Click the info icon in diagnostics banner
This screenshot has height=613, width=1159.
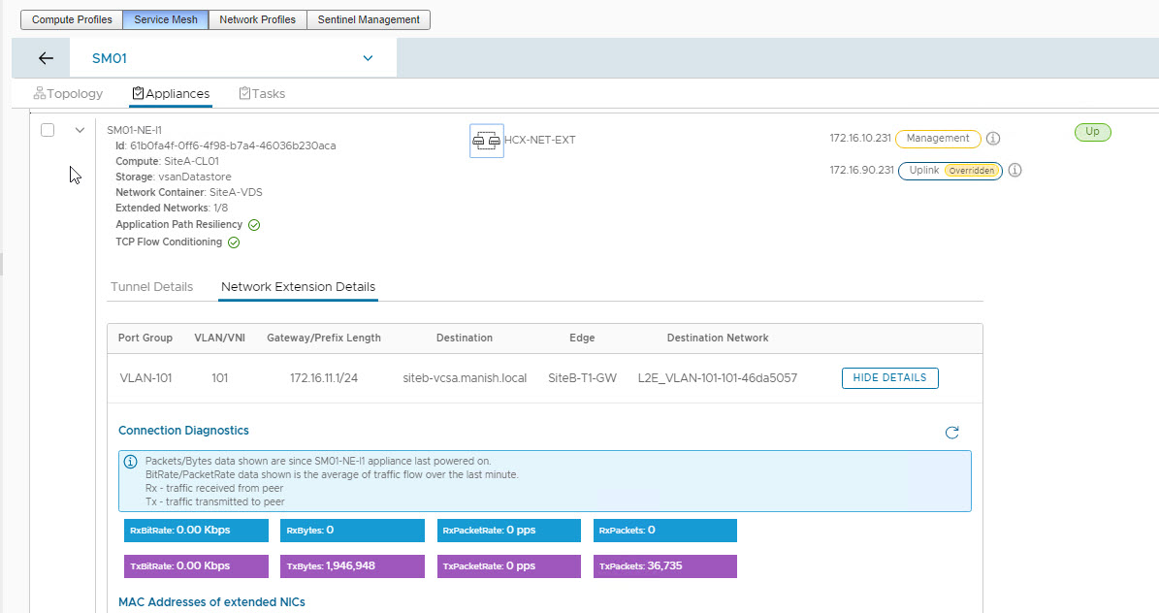(130, 461)
